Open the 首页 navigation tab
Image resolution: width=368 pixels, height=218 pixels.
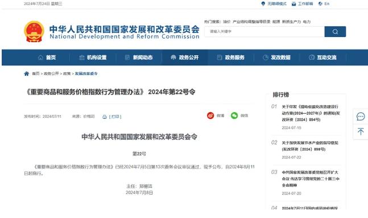(x=47, y=57)
